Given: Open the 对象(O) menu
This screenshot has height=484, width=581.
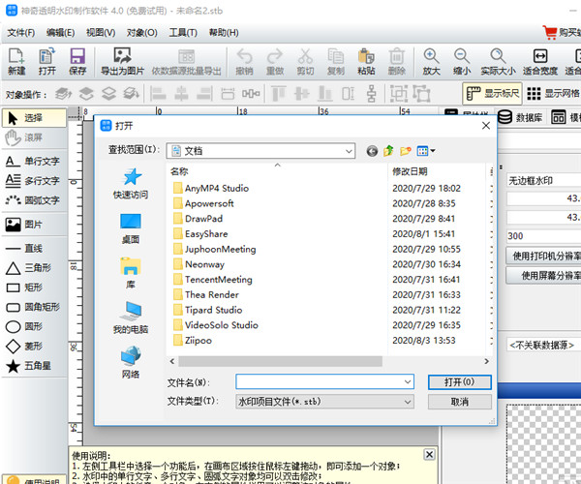Looking at the screenshot, I should (142, 33).
